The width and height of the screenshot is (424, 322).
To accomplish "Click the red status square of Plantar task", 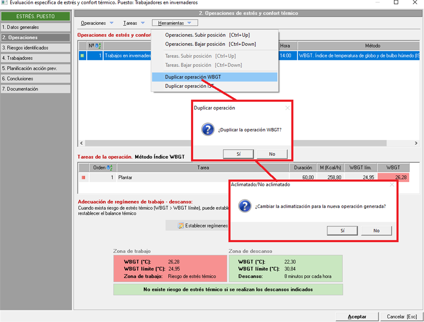I will pyautogui.click(x=83, y=178).
